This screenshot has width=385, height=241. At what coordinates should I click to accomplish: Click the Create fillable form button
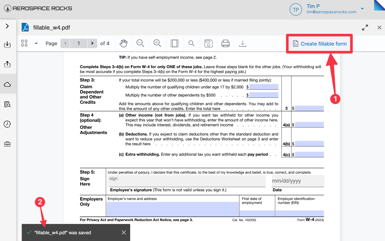click(319, 44)
